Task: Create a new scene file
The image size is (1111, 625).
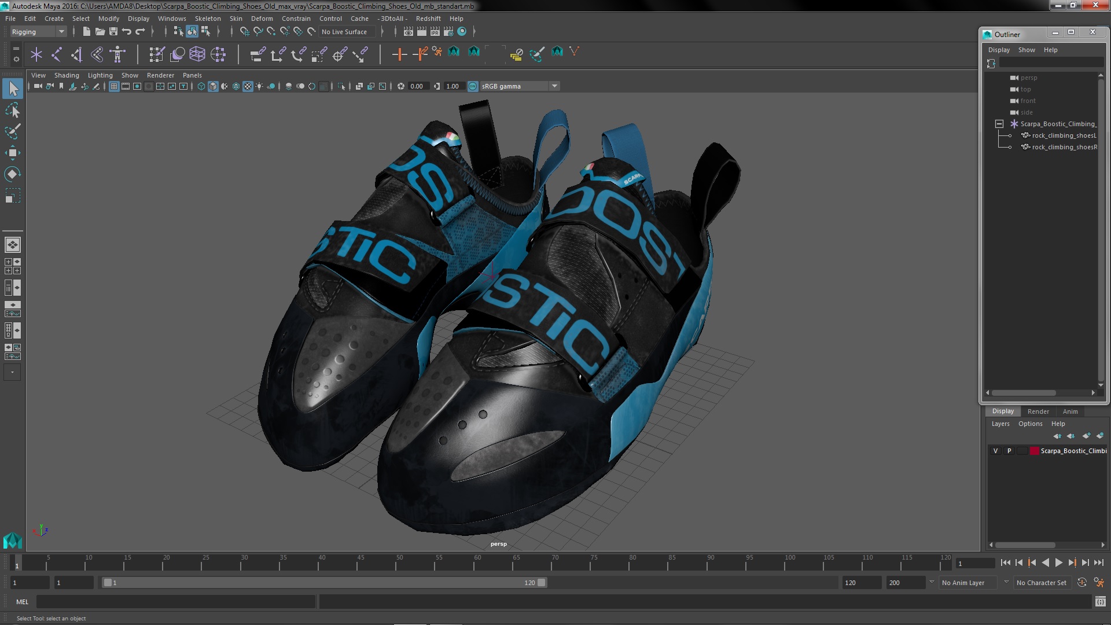Action: (87, 32)
